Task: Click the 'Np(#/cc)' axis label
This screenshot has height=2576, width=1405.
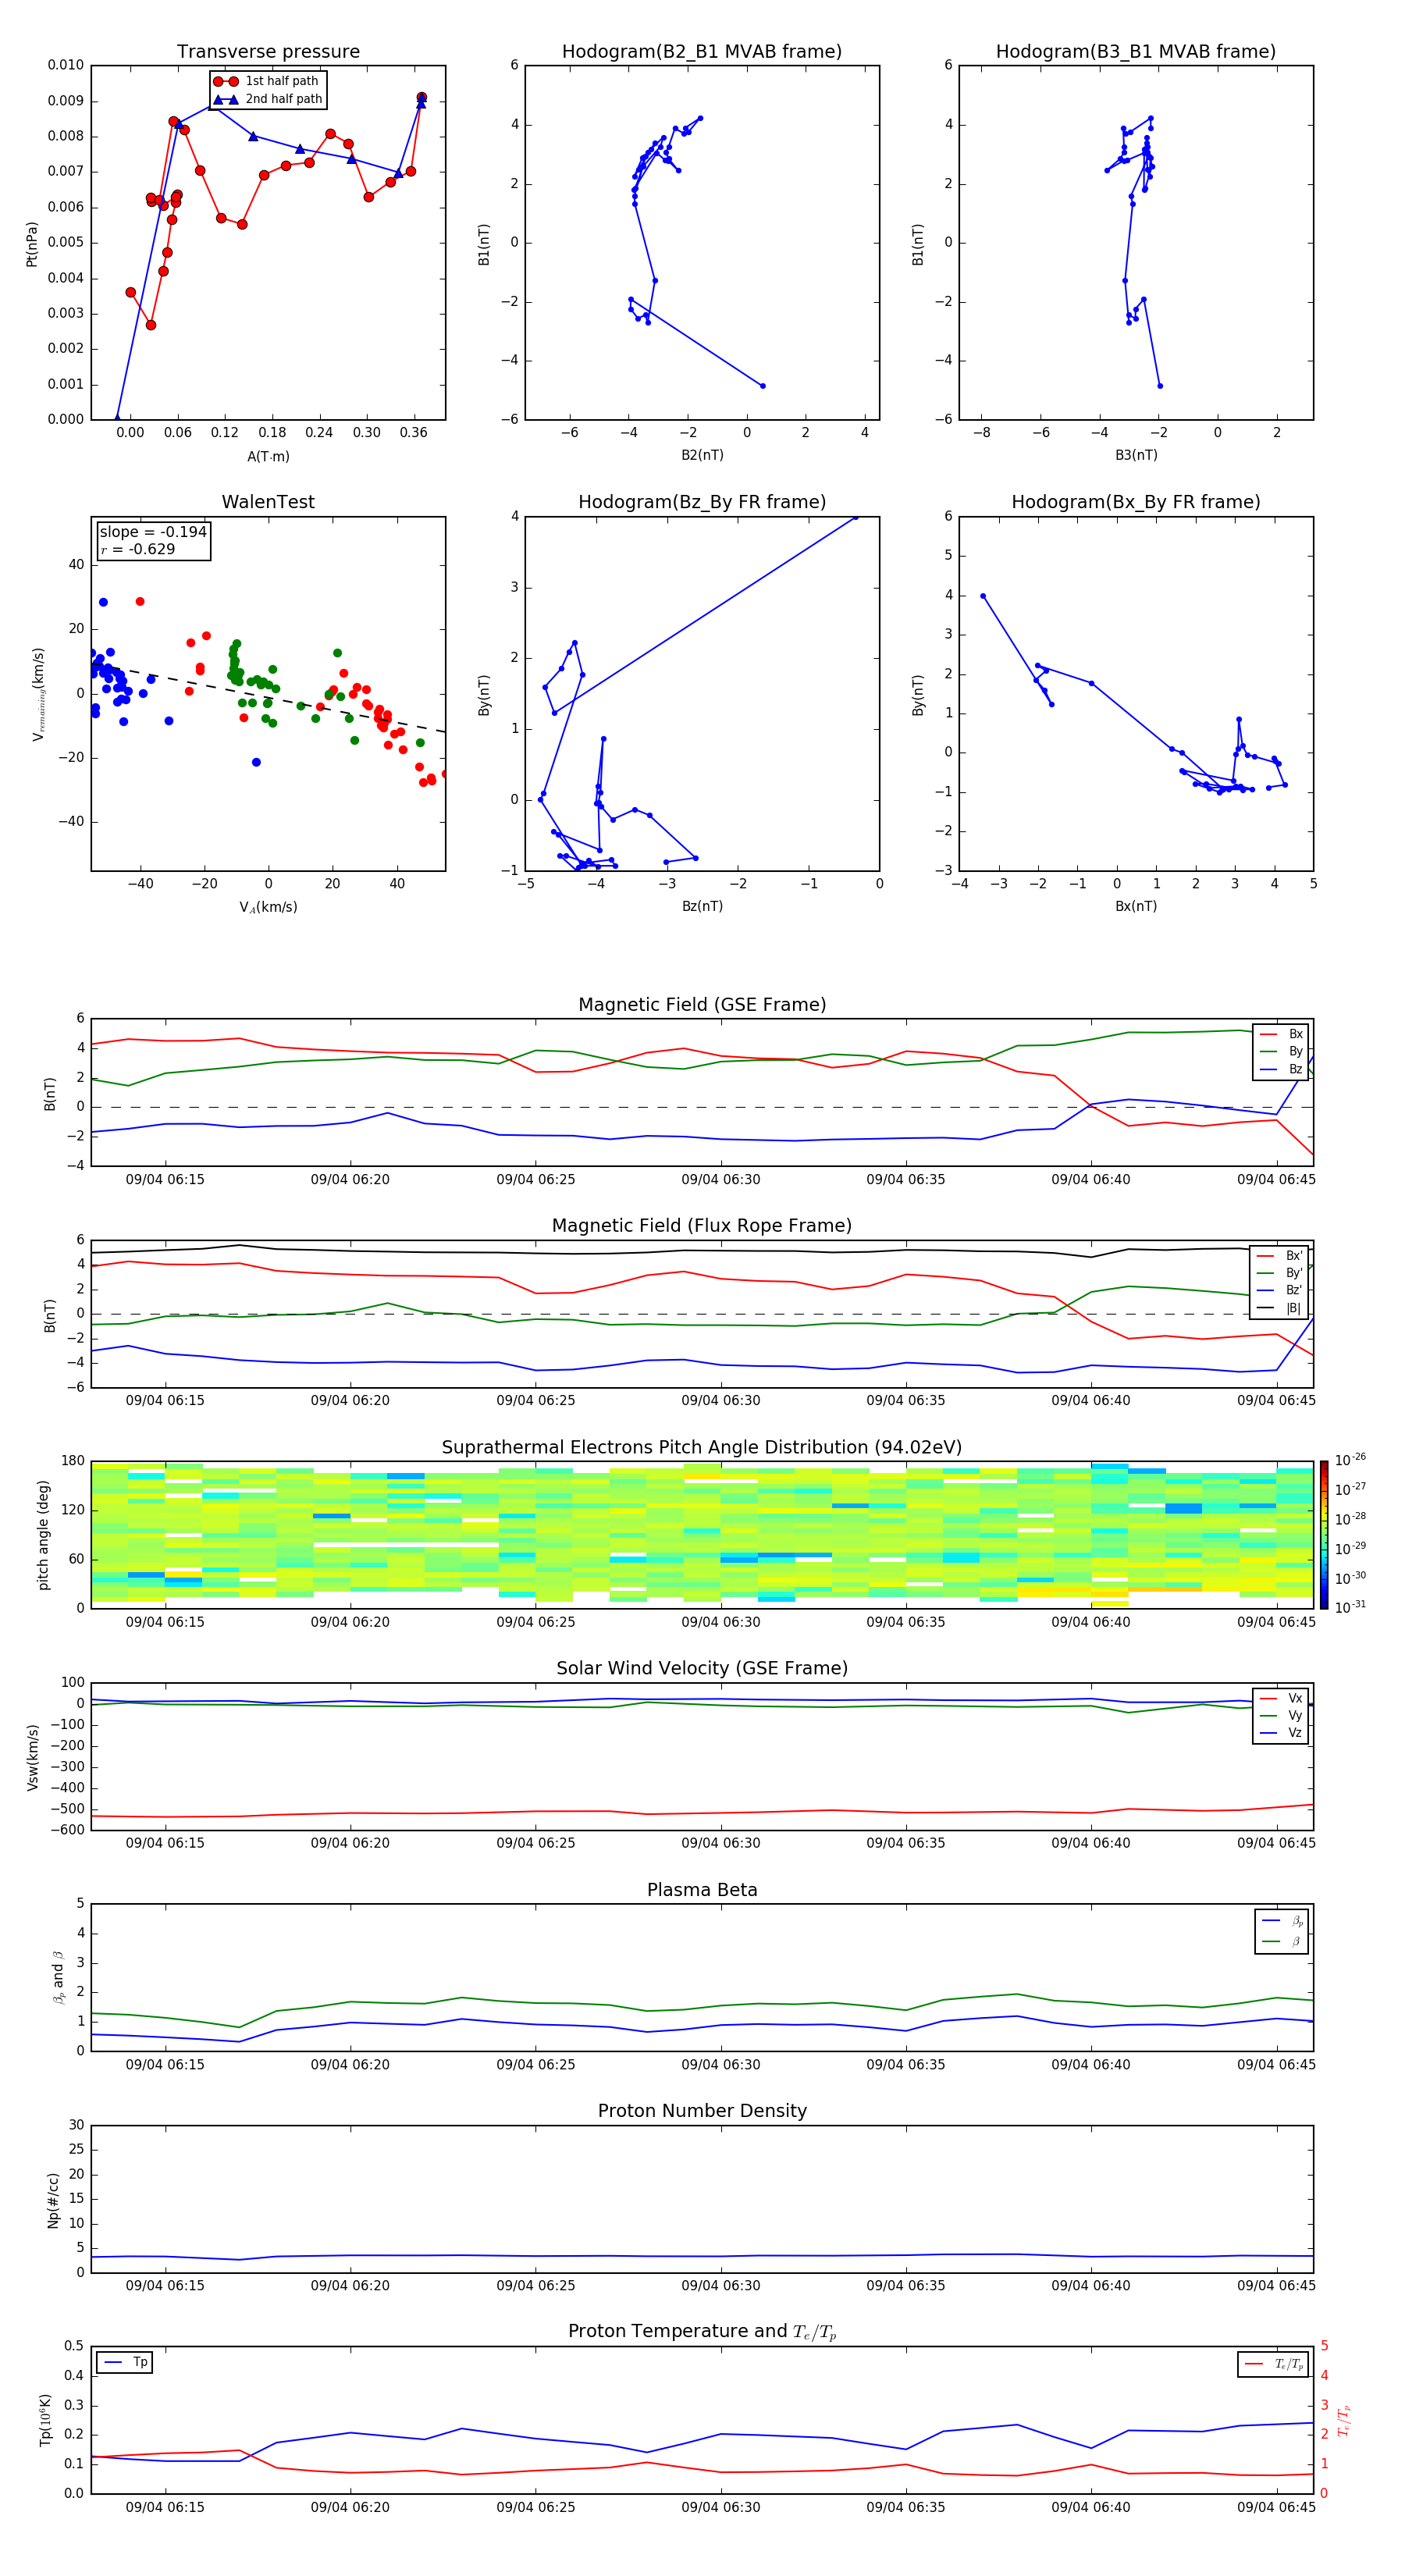Action: coord(54,2200)
